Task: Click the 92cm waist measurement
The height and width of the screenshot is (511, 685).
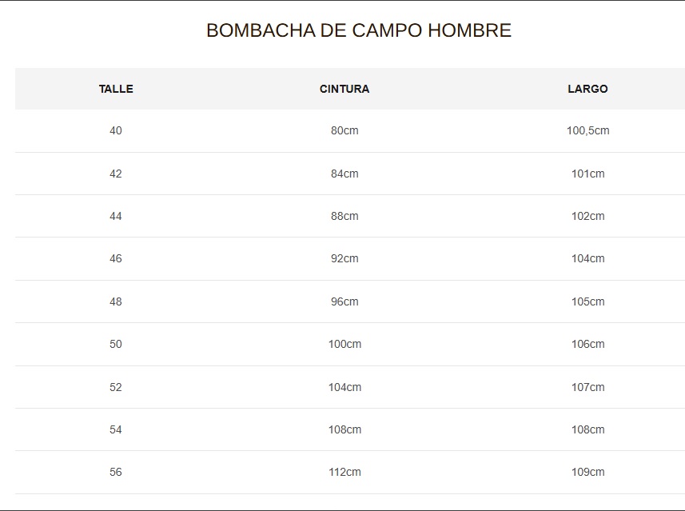Action: (344, 258)
